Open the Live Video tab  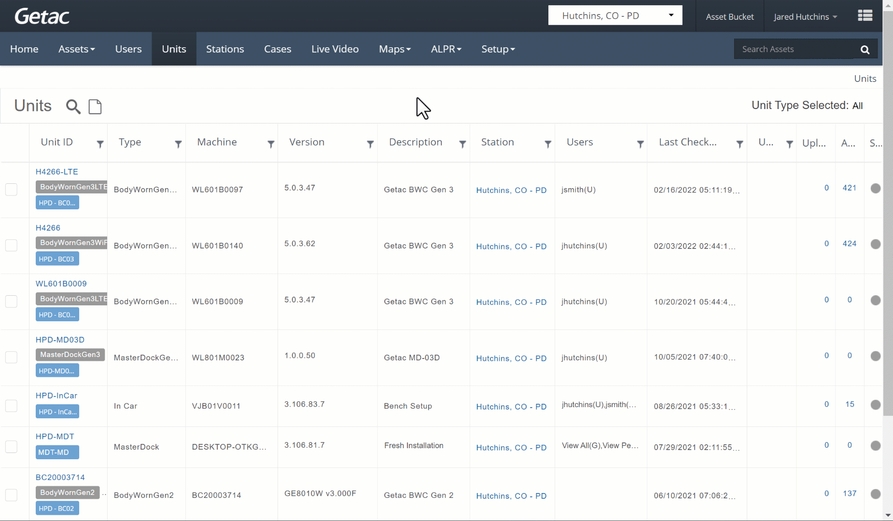(335, 49)
